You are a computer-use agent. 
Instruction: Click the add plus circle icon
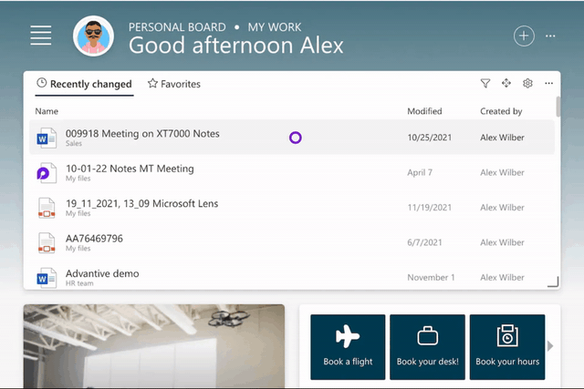click(523, 36)
